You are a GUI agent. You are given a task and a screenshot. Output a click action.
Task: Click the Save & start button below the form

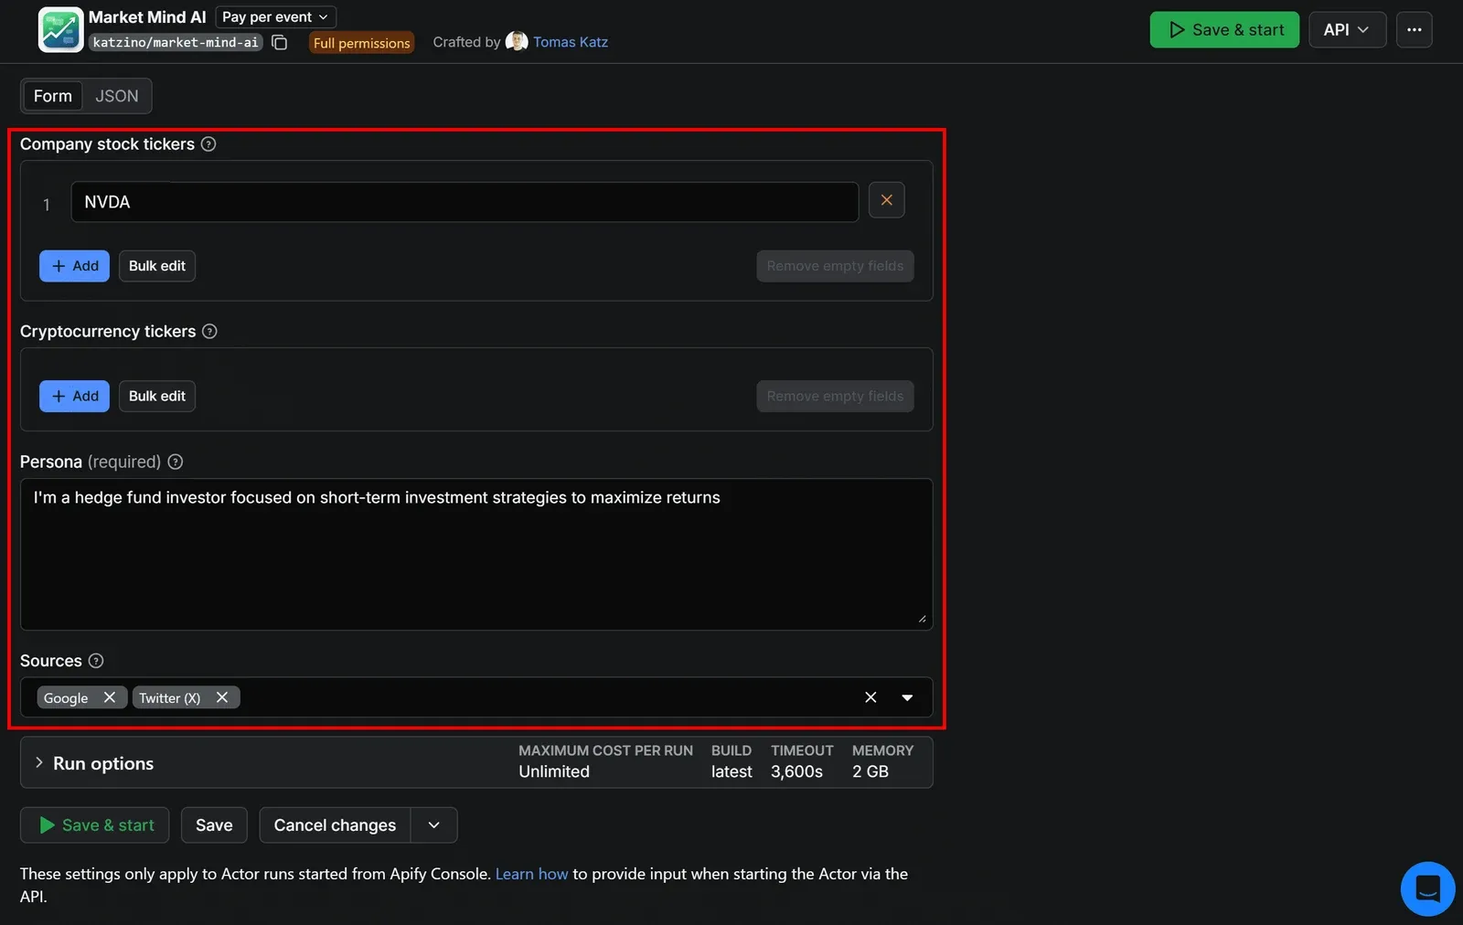[x=95, y=825]
